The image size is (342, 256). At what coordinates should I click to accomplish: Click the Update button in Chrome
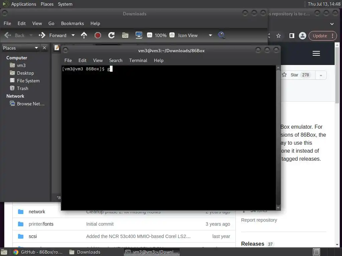click(x=320, y=36)
